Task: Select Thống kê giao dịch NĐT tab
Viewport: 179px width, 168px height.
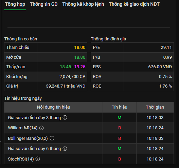Action: coord(134,4)
